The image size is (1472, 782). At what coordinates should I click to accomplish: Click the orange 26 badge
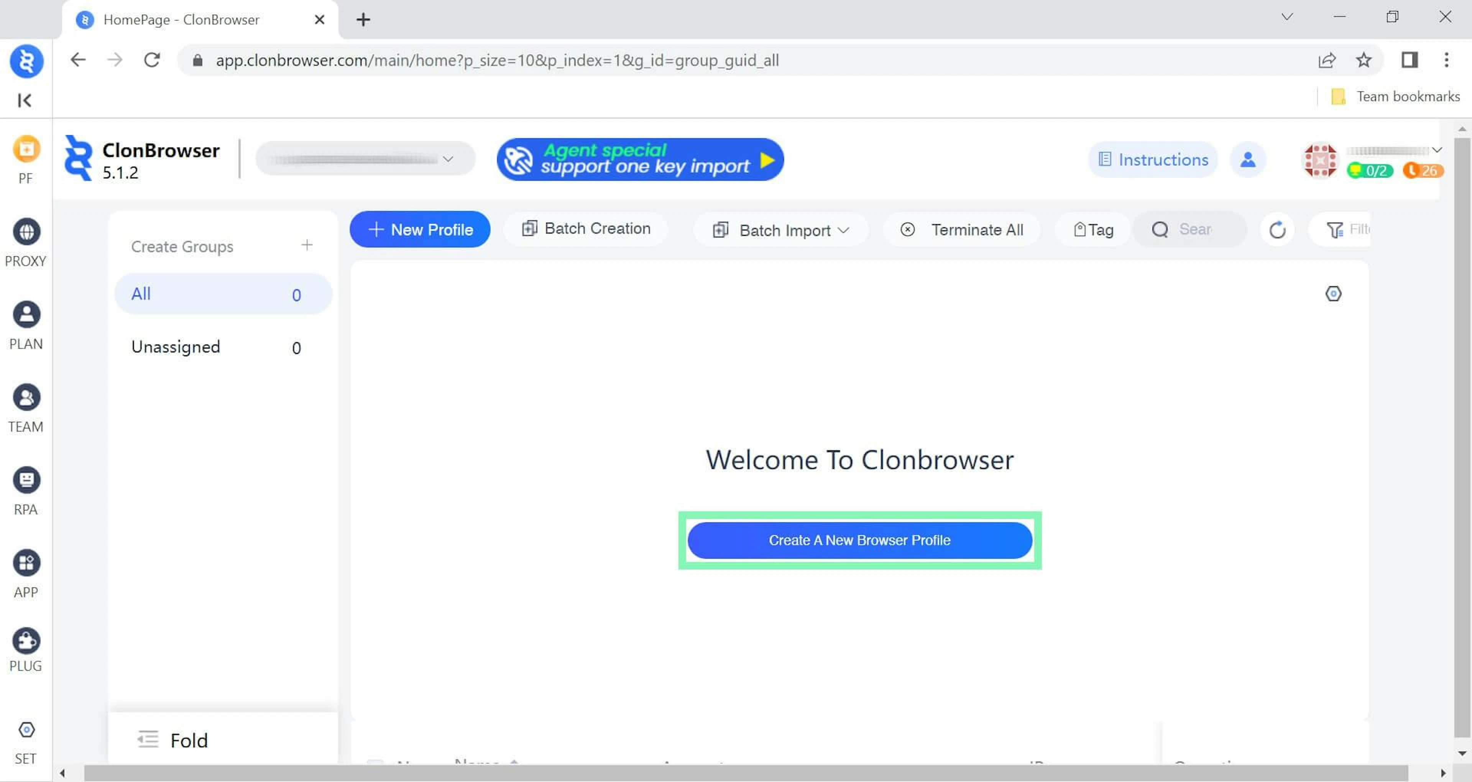point(1423,170)
